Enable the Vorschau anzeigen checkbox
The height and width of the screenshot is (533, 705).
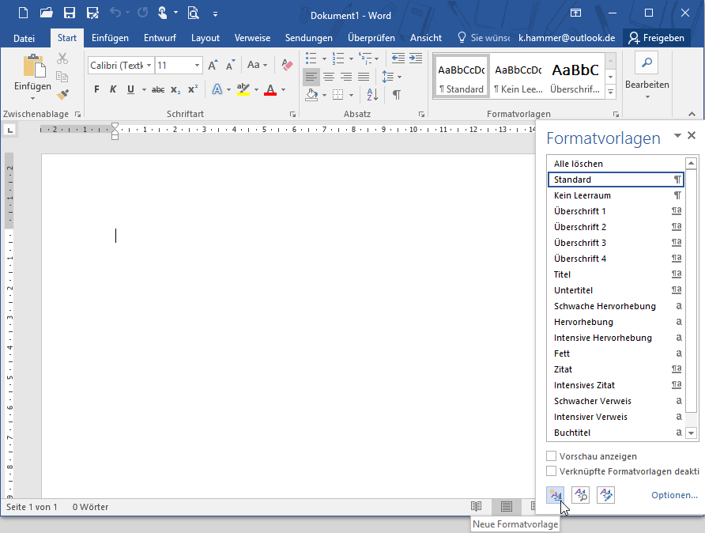(x=552, y=456)
